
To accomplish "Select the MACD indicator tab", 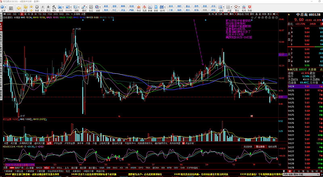I will pyautogui.click(x=39, y=167).
